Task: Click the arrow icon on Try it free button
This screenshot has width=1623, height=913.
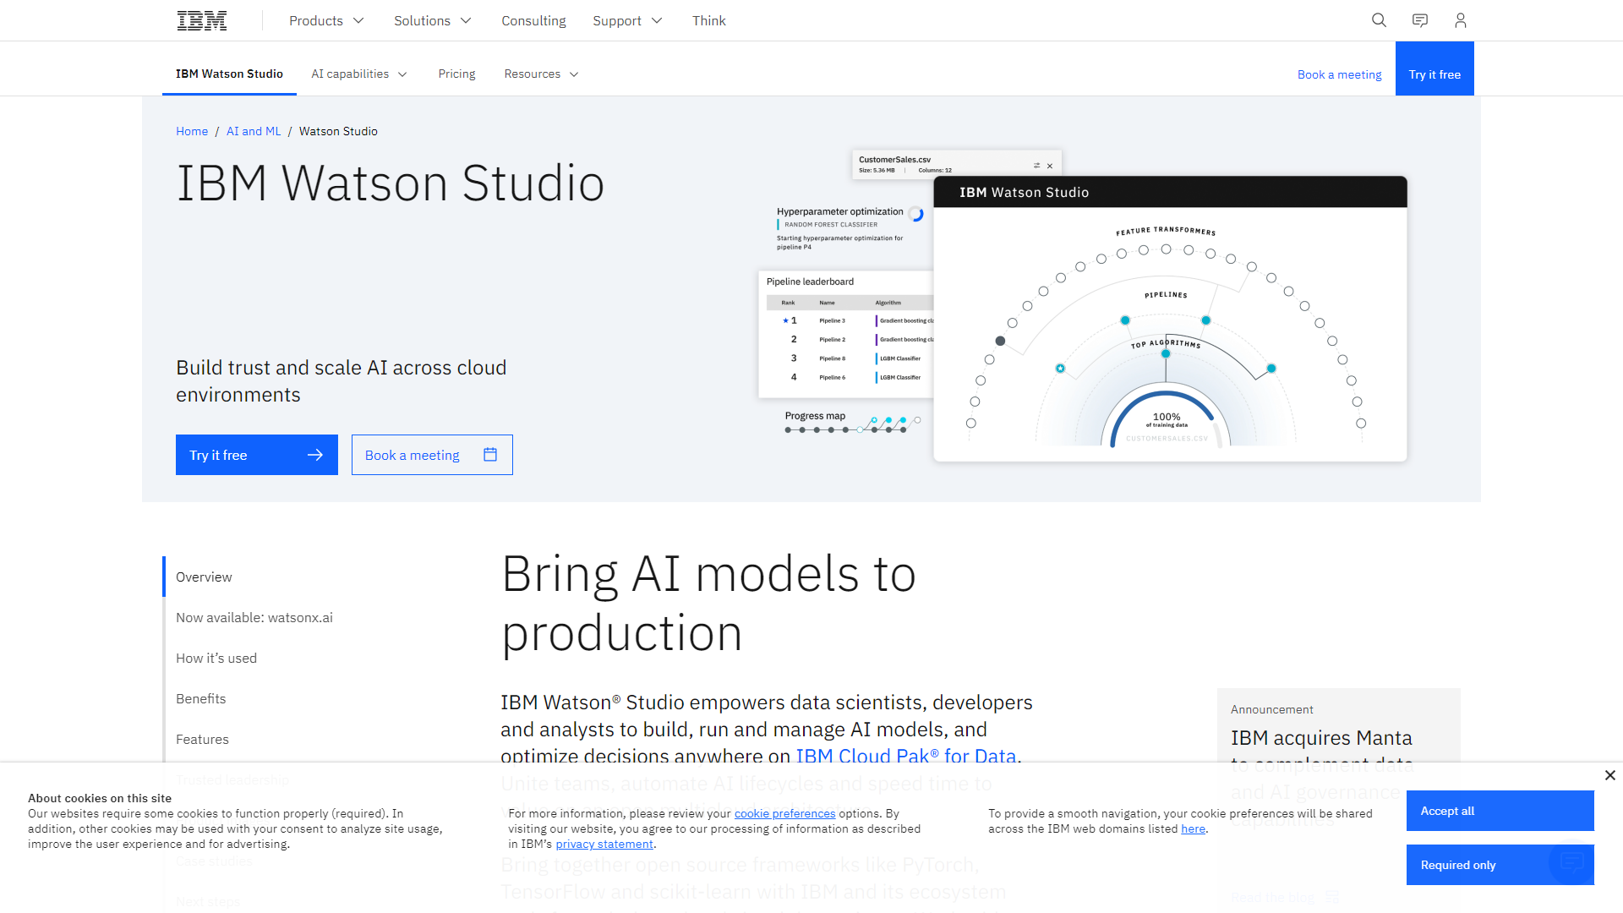Action: (314, 454)
